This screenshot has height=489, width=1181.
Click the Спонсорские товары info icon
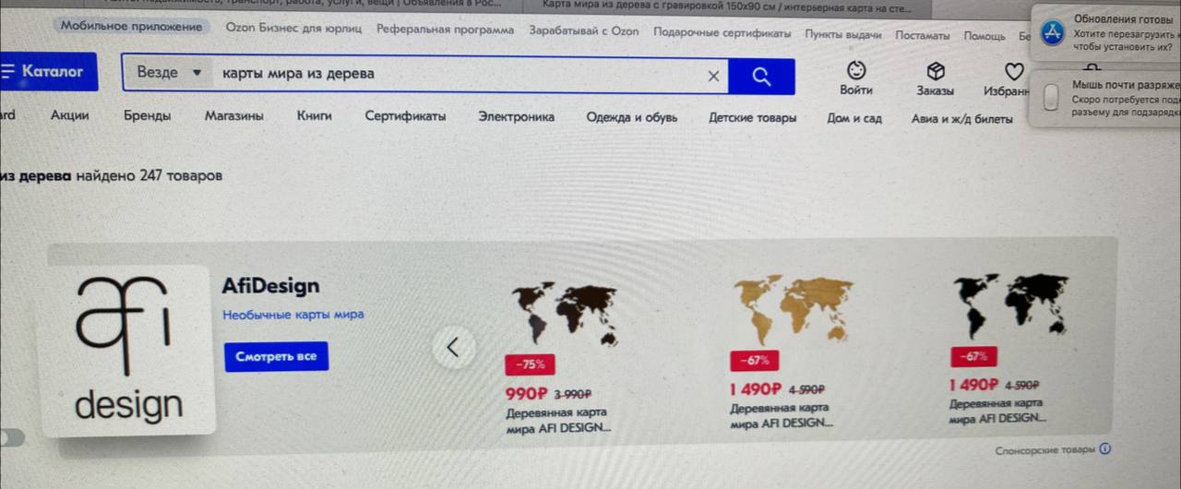(1105, 449)
